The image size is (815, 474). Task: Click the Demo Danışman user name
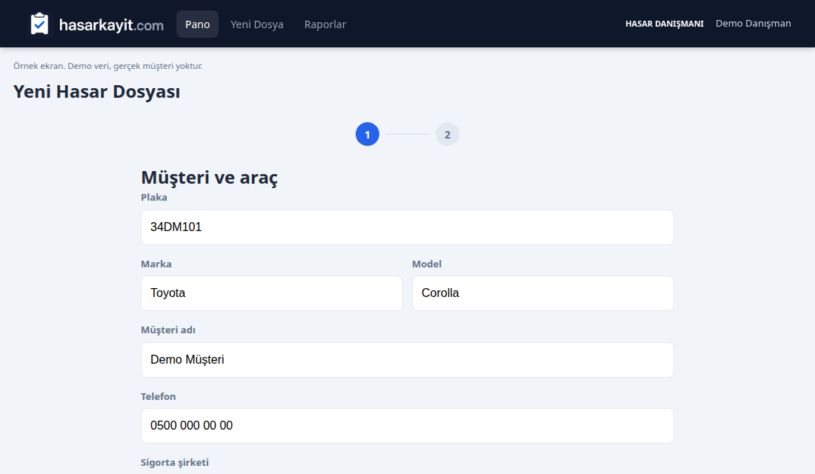pyautogui.click(x=754, y=24)
